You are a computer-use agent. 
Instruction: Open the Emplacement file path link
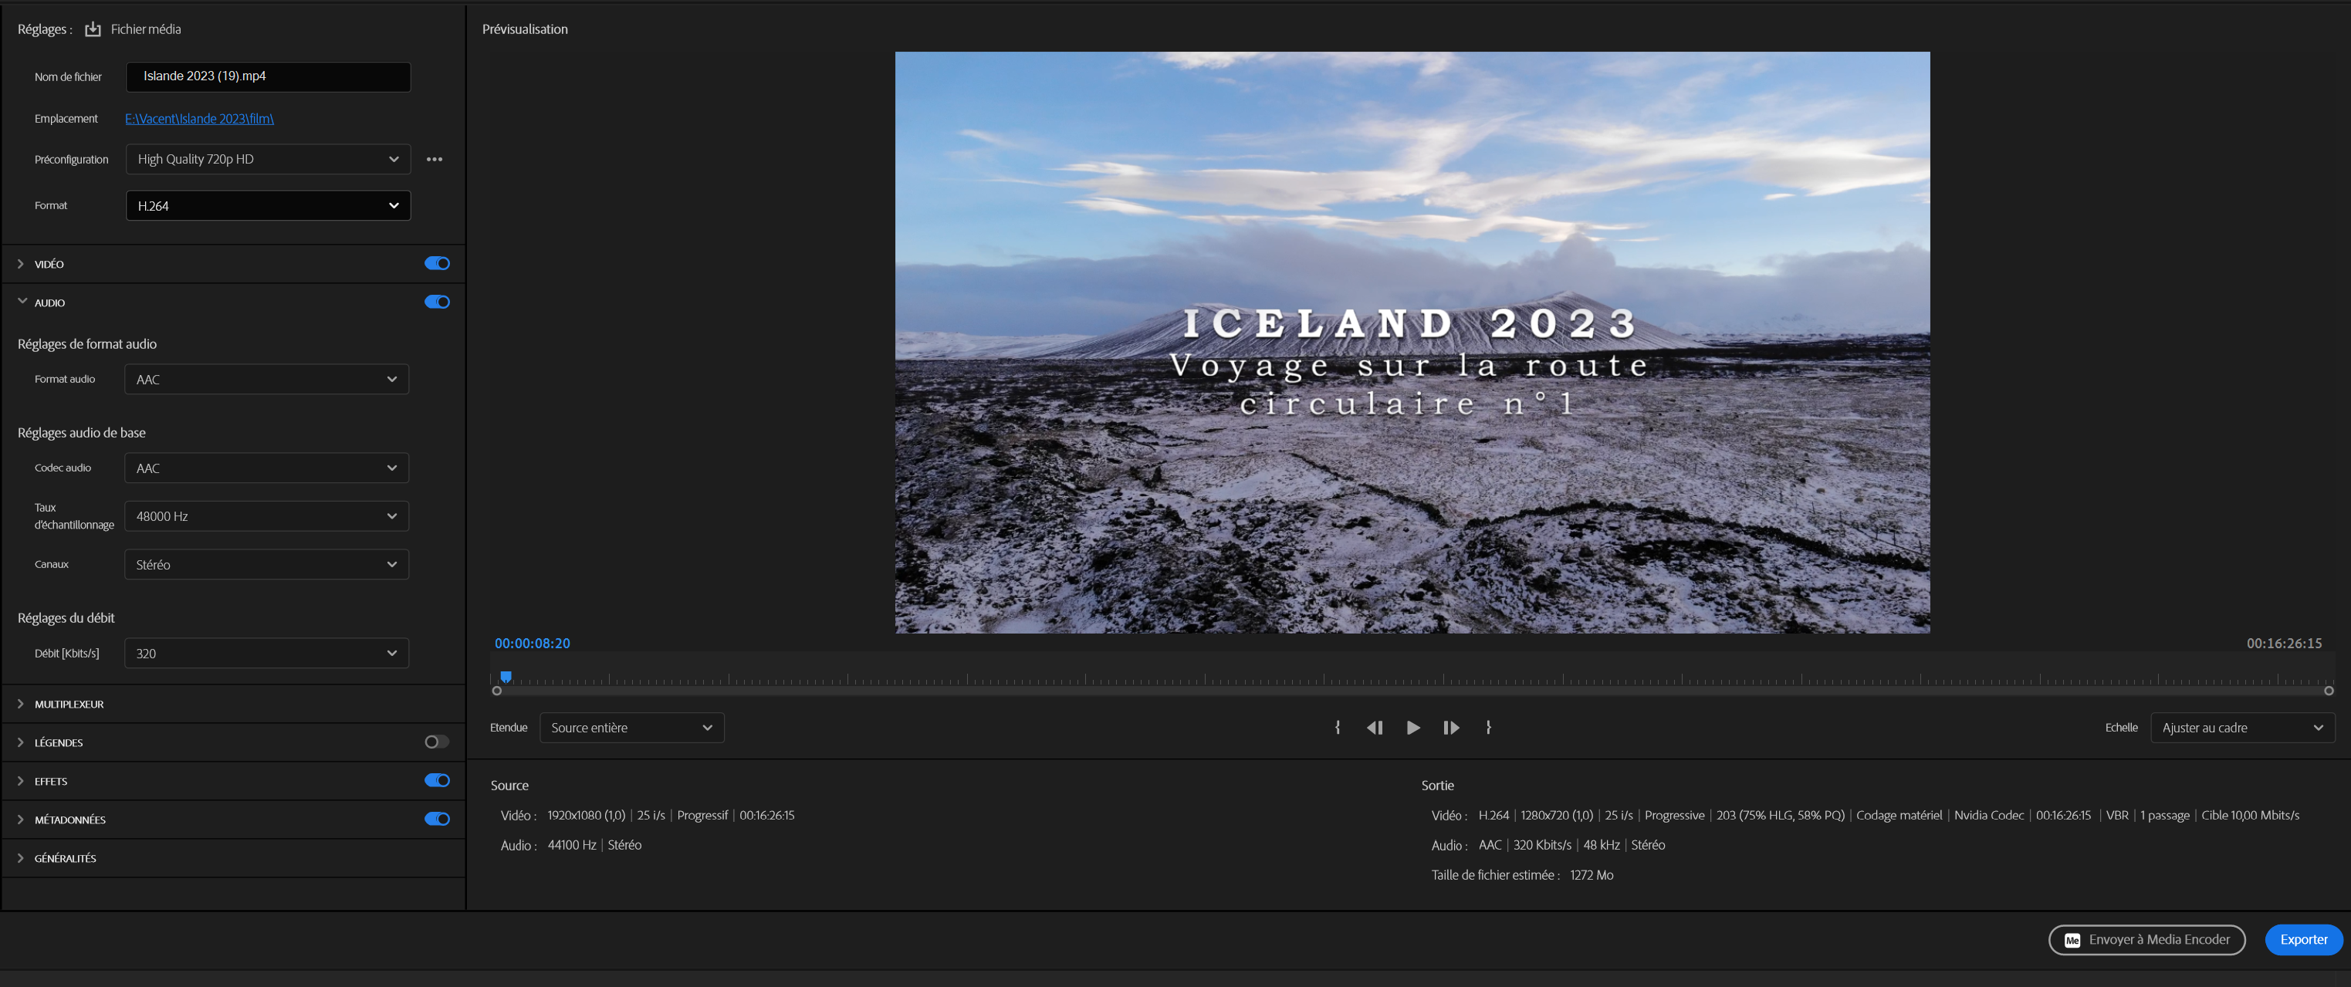coord(199,119)
